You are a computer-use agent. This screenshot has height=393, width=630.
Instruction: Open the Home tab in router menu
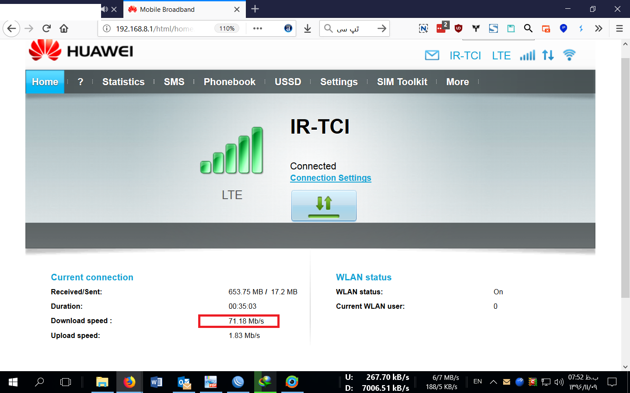point(45,82)
